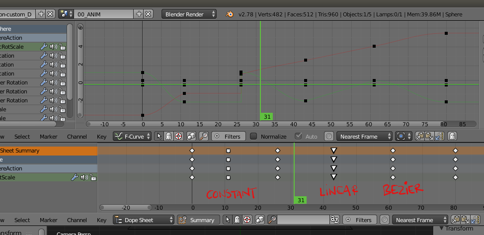The height and width of the screenshot is (235, 484).
Task: Toggle Only Selected arrow in graph editor header
Action: 160,136
